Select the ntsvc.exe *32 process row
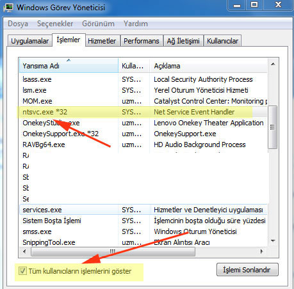The width and height of the screenshot is (294, 289). pyautogui.click(x=143, y=112)
